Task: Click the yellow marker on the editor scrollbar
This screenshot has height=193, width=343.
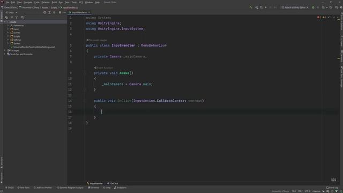Action: [339, 58]
